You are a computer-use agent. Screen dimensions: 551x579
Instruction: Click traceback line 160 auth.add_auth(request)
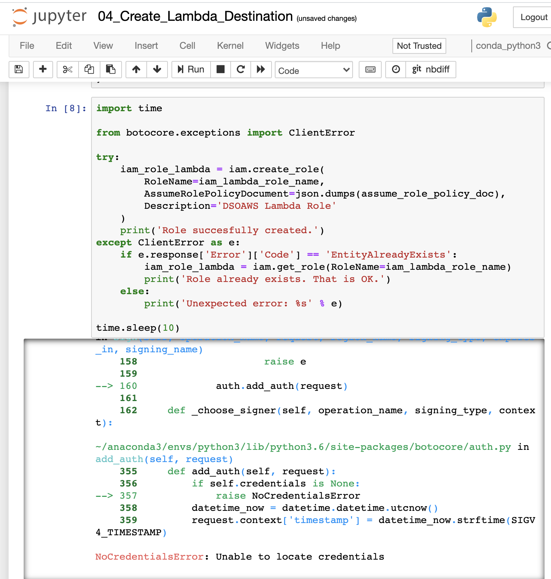(221, 386)
